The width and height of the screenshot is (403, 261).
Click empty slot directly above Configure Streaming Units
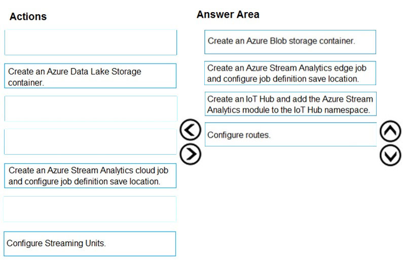pyautogui.click(x=90, y=209)
